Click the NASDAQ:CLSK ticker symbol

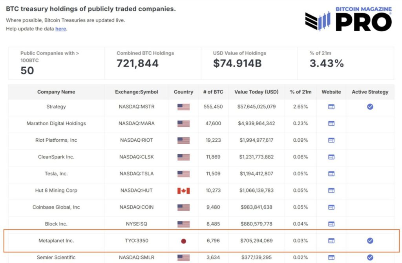click(137, 157)
